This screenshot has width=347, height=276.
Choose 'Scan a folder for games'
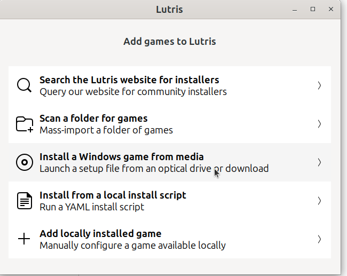(93, 119)
